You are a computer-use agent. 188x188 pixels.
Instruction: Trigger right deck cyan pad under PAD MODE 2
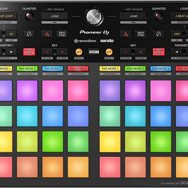(135, 116)
